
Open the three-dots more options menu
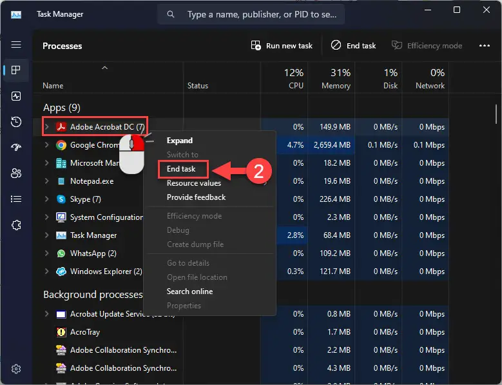[485, 46]
